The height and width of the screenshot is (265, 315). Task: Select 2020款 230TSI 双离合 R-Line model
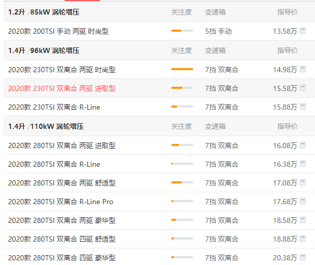(x=54, y=107)
